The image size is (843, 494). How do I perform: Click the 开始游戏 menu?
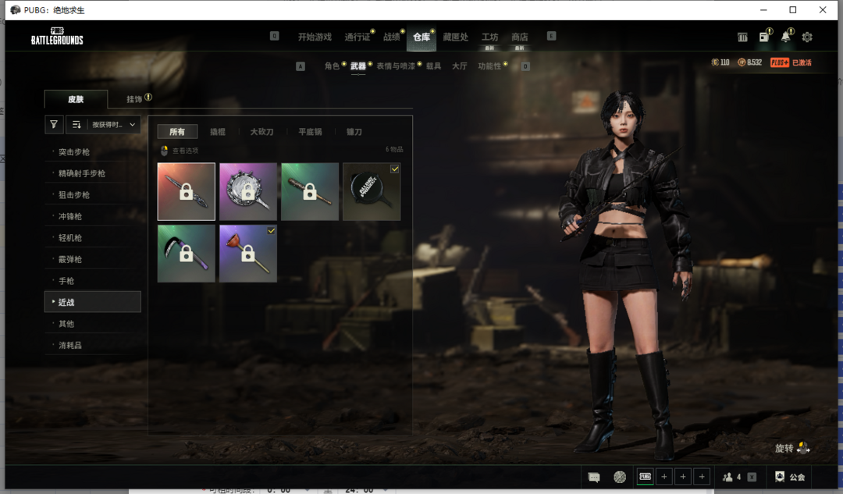315,37
